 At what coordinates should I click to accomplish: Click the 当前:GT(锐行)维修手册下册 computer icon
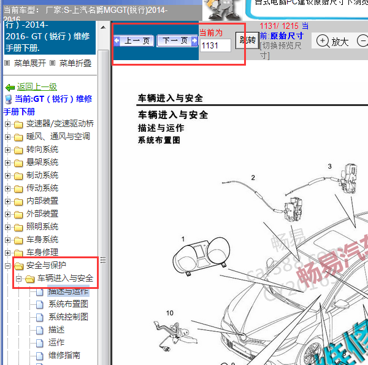(x=9, y=99)
